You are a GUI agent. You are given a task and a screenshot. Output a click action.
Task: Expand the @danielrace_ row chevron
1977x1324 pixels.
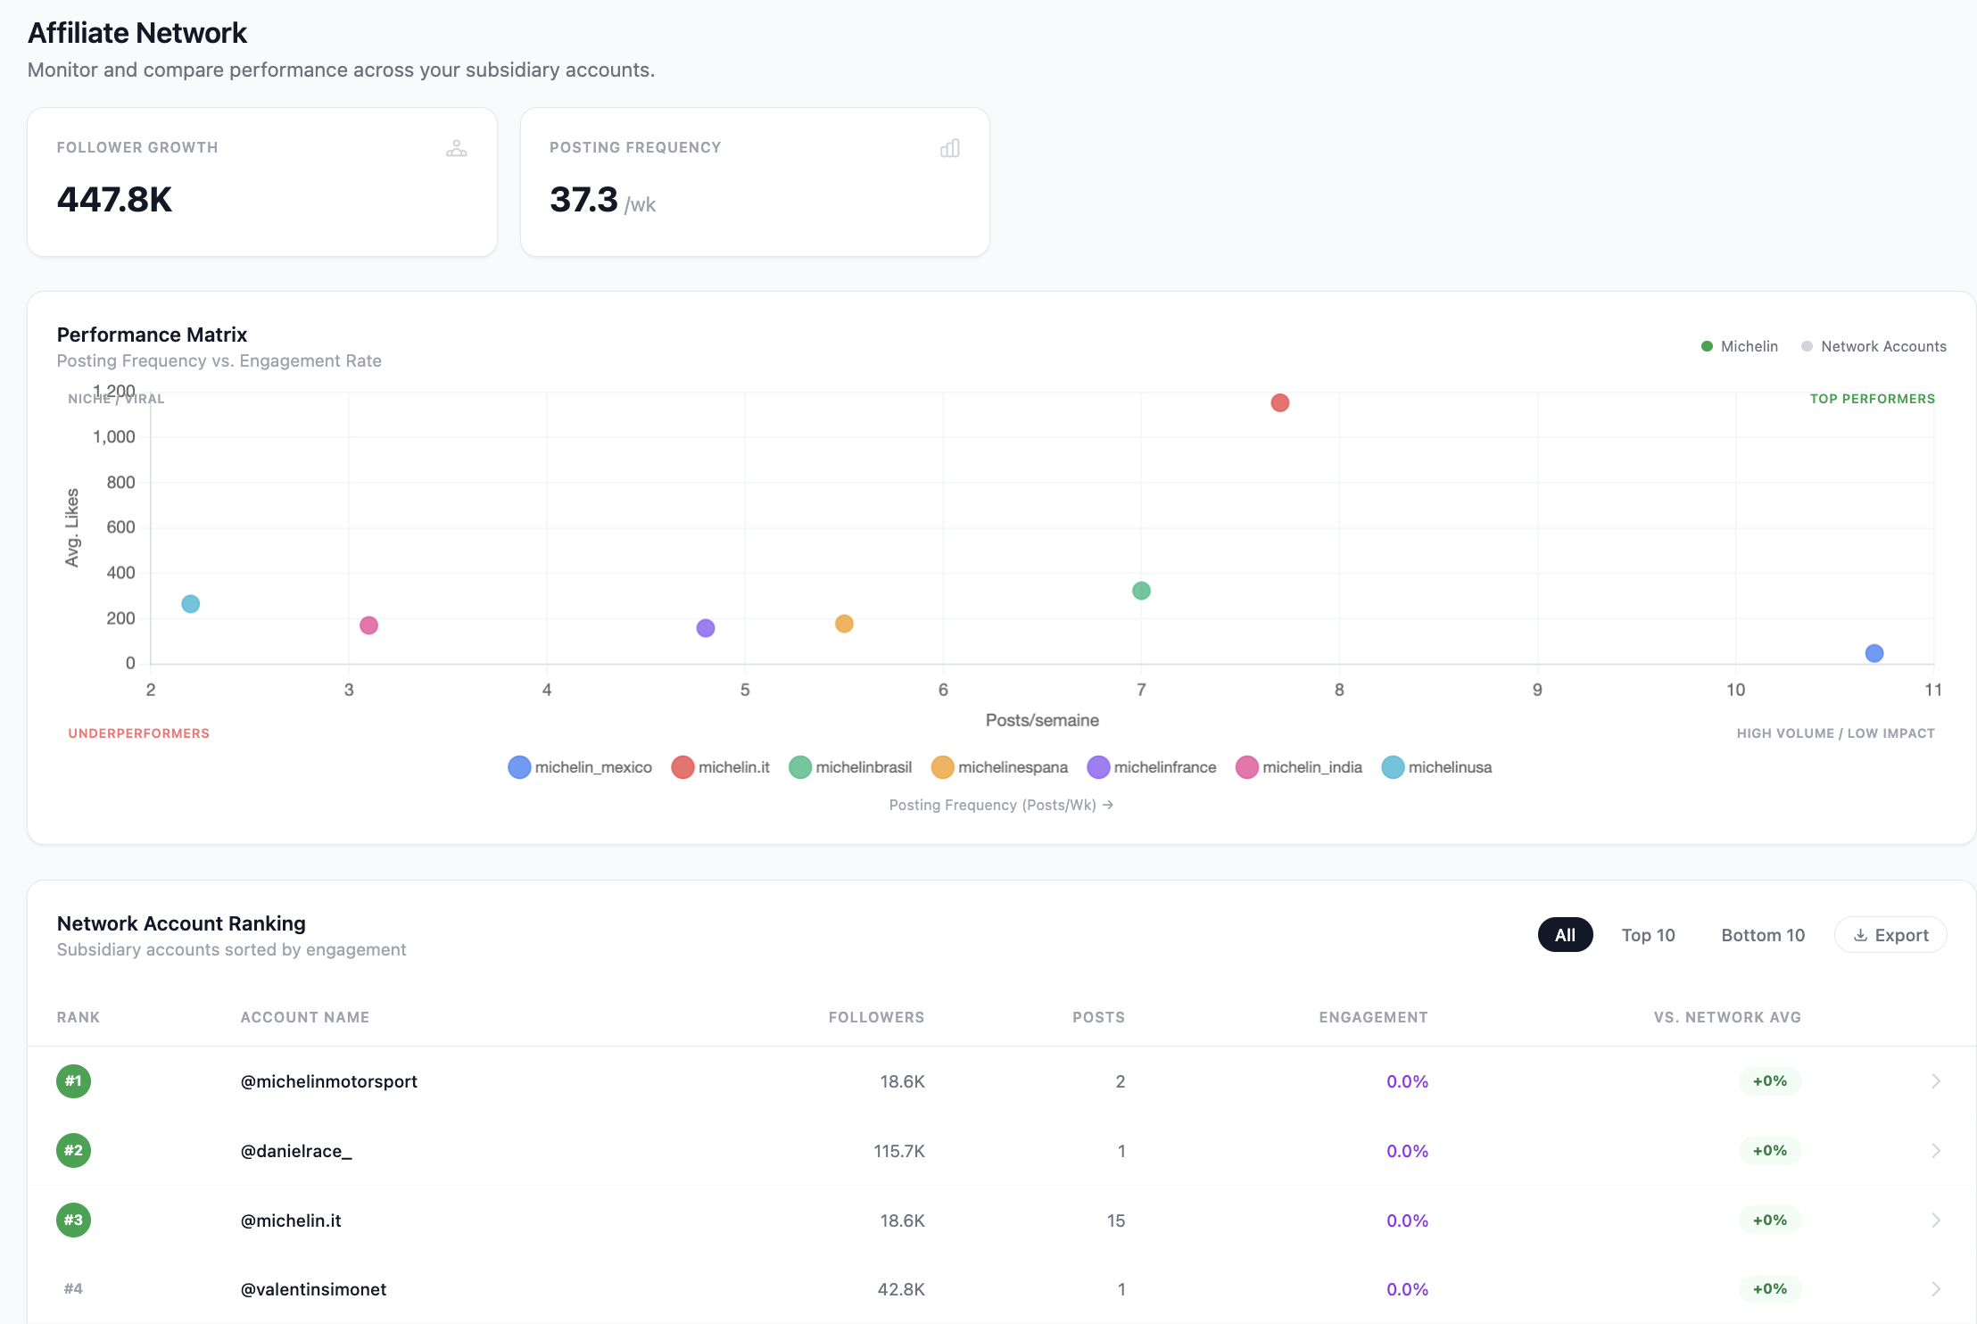1936,1151
